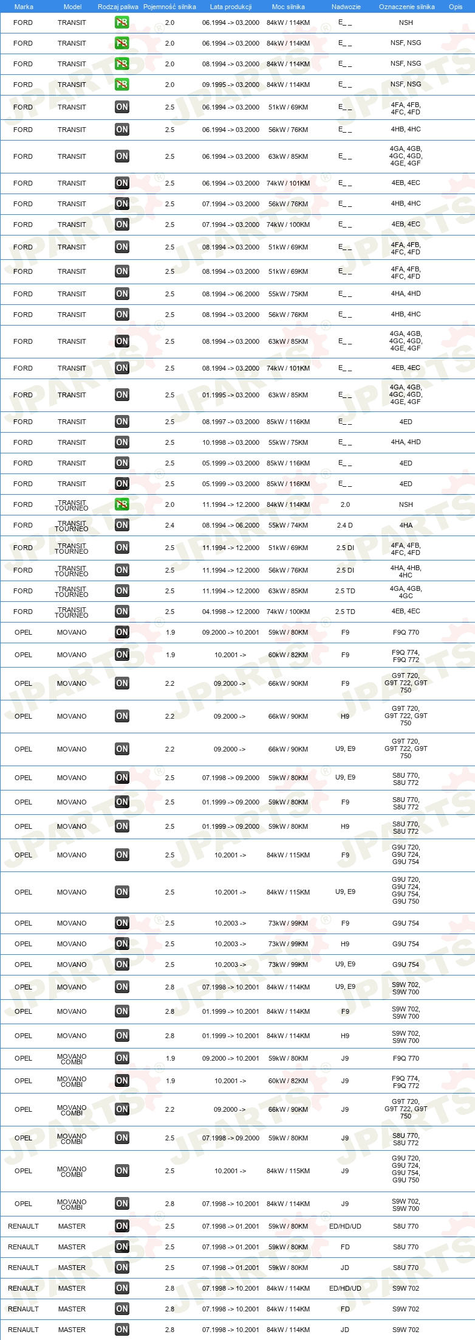Click the ON icon in the Opel Movano 1.9 F9Q 770 F9 row

point(122,632)
